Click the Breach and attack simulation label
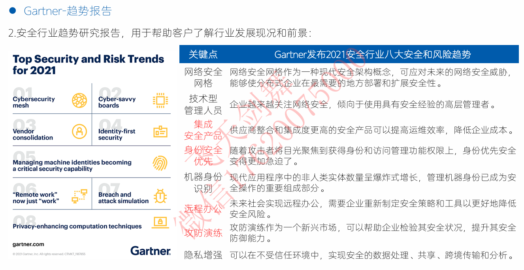Viewport: 524px width, 270px height. tap(123, 198)
